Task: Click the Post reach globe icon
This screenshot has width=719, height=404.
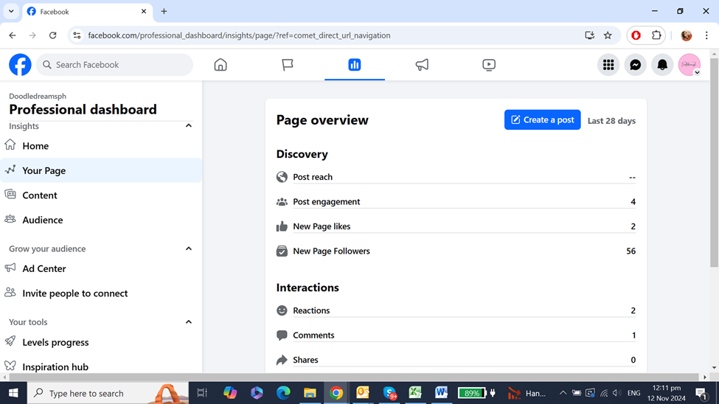Action: coord(282,177)
